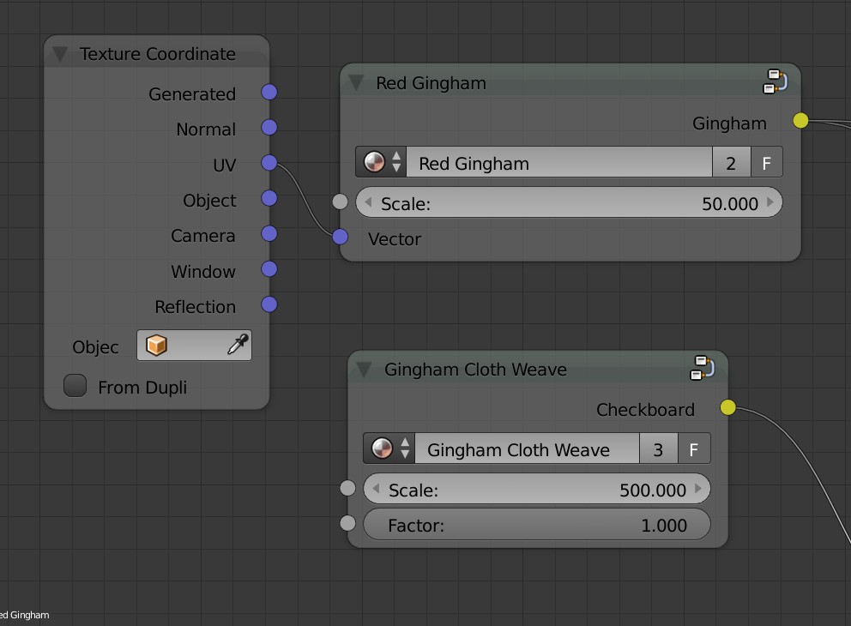The width and height of the screenshot is (851, 626).
Task: Collapse the Texture Coordinate node
Action: coord(59,54)
